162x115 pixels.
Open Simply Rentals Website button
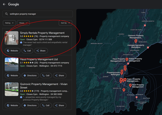click(12, 51)
